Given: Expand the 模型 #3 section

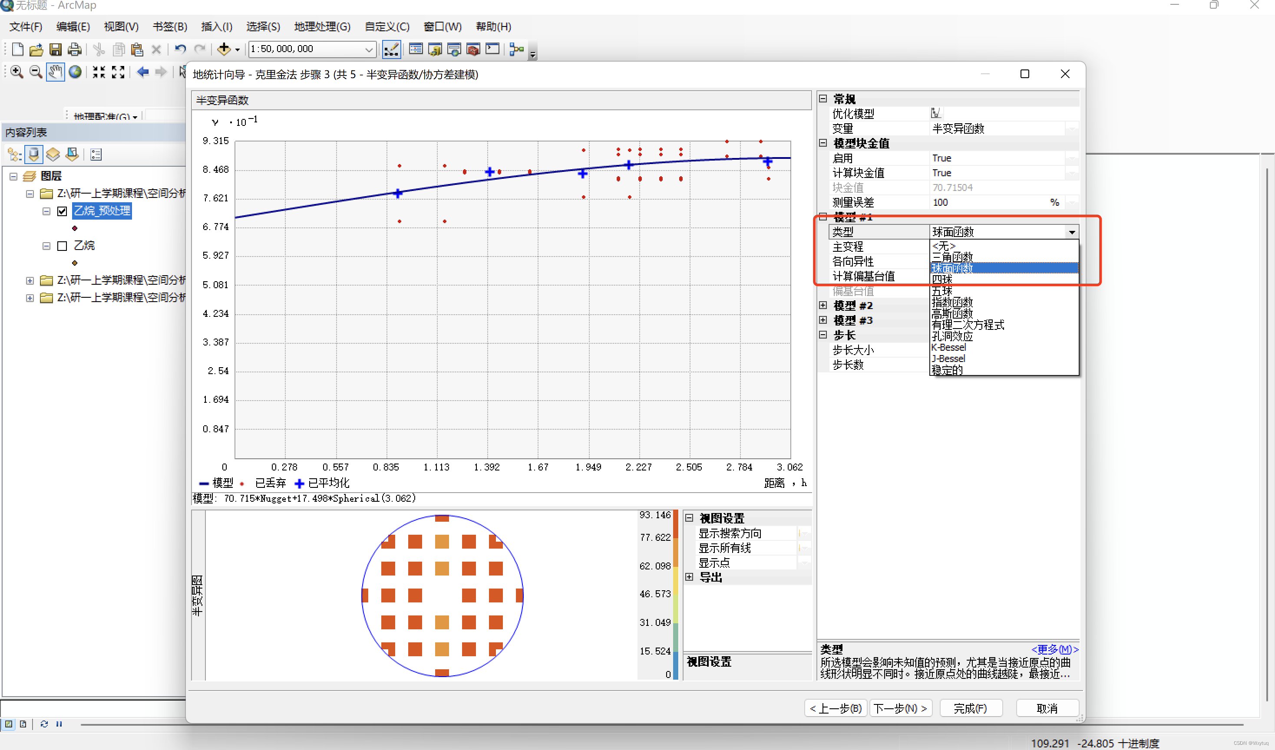Looking at the screenshot, I should click(x=823, y=320).
